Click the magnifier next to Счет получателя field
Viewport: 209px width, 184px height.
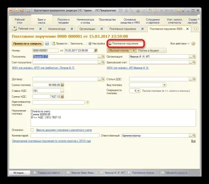pyautogui.click(x=103, y=62)
